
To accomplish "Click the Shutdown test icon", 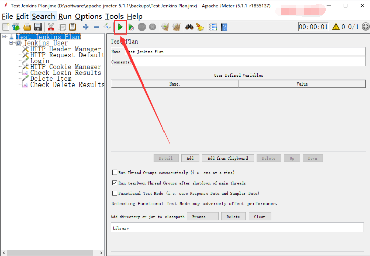I will click(x=153, y=27).
